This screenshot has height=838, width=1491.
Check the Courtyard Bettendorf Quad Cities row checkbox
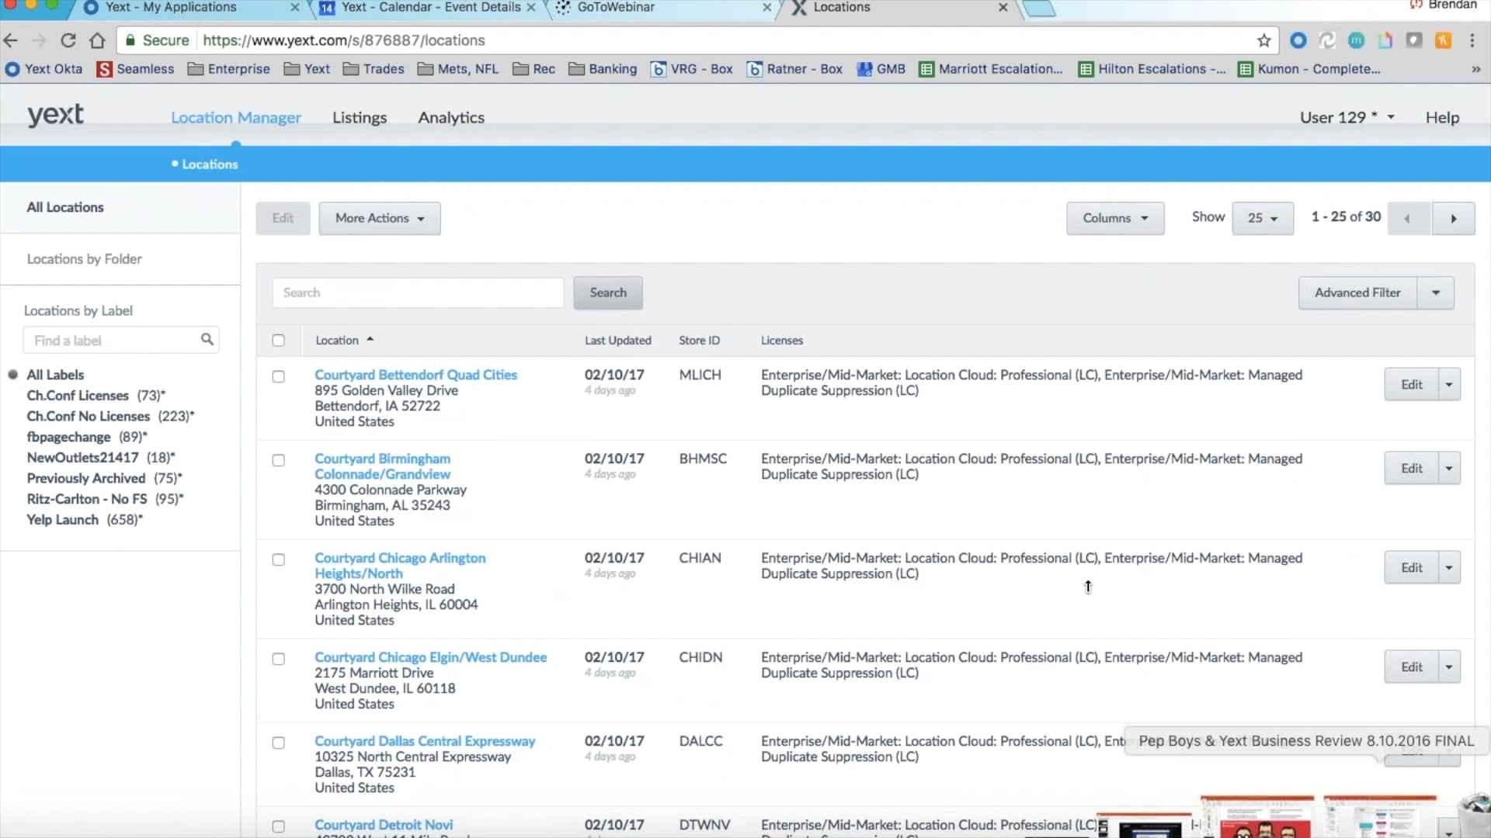(278, 376)
